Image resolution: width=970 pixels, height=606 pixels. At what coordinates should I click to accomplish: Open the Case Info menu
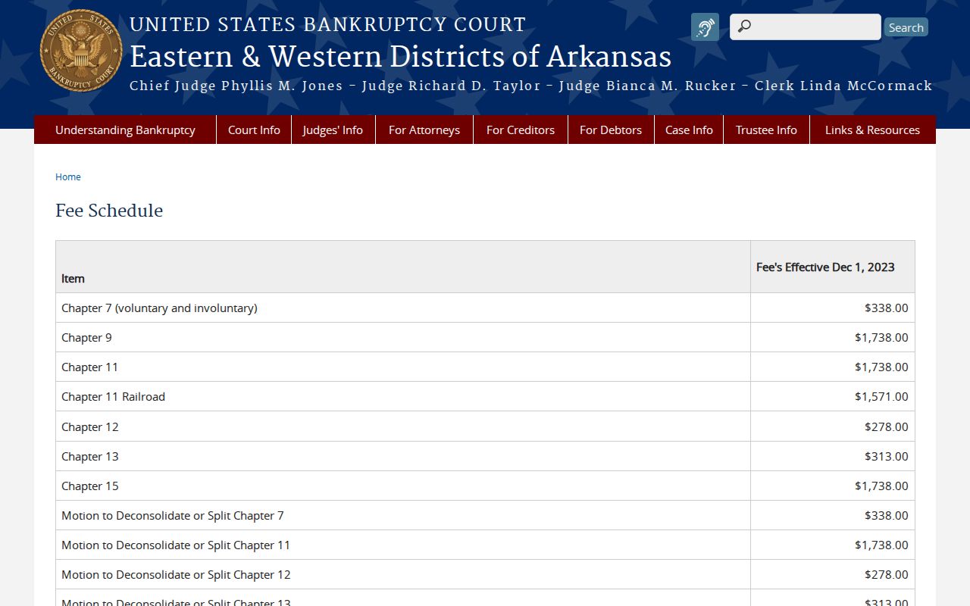tap(689, 130)
